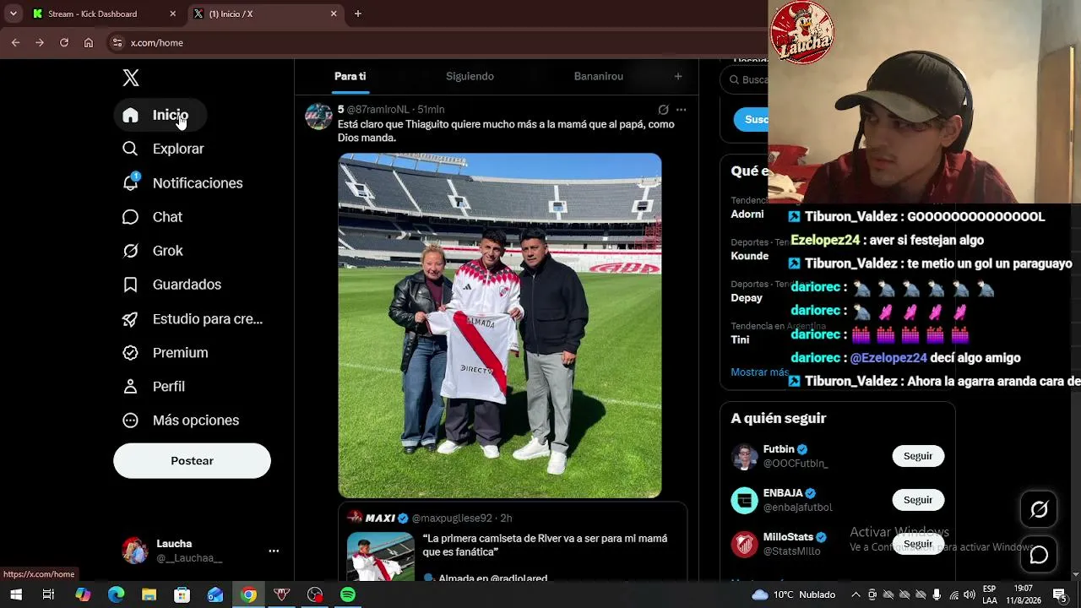Open Explorar search page
This screenshot has height=608, width=1081.
[163, 149]
